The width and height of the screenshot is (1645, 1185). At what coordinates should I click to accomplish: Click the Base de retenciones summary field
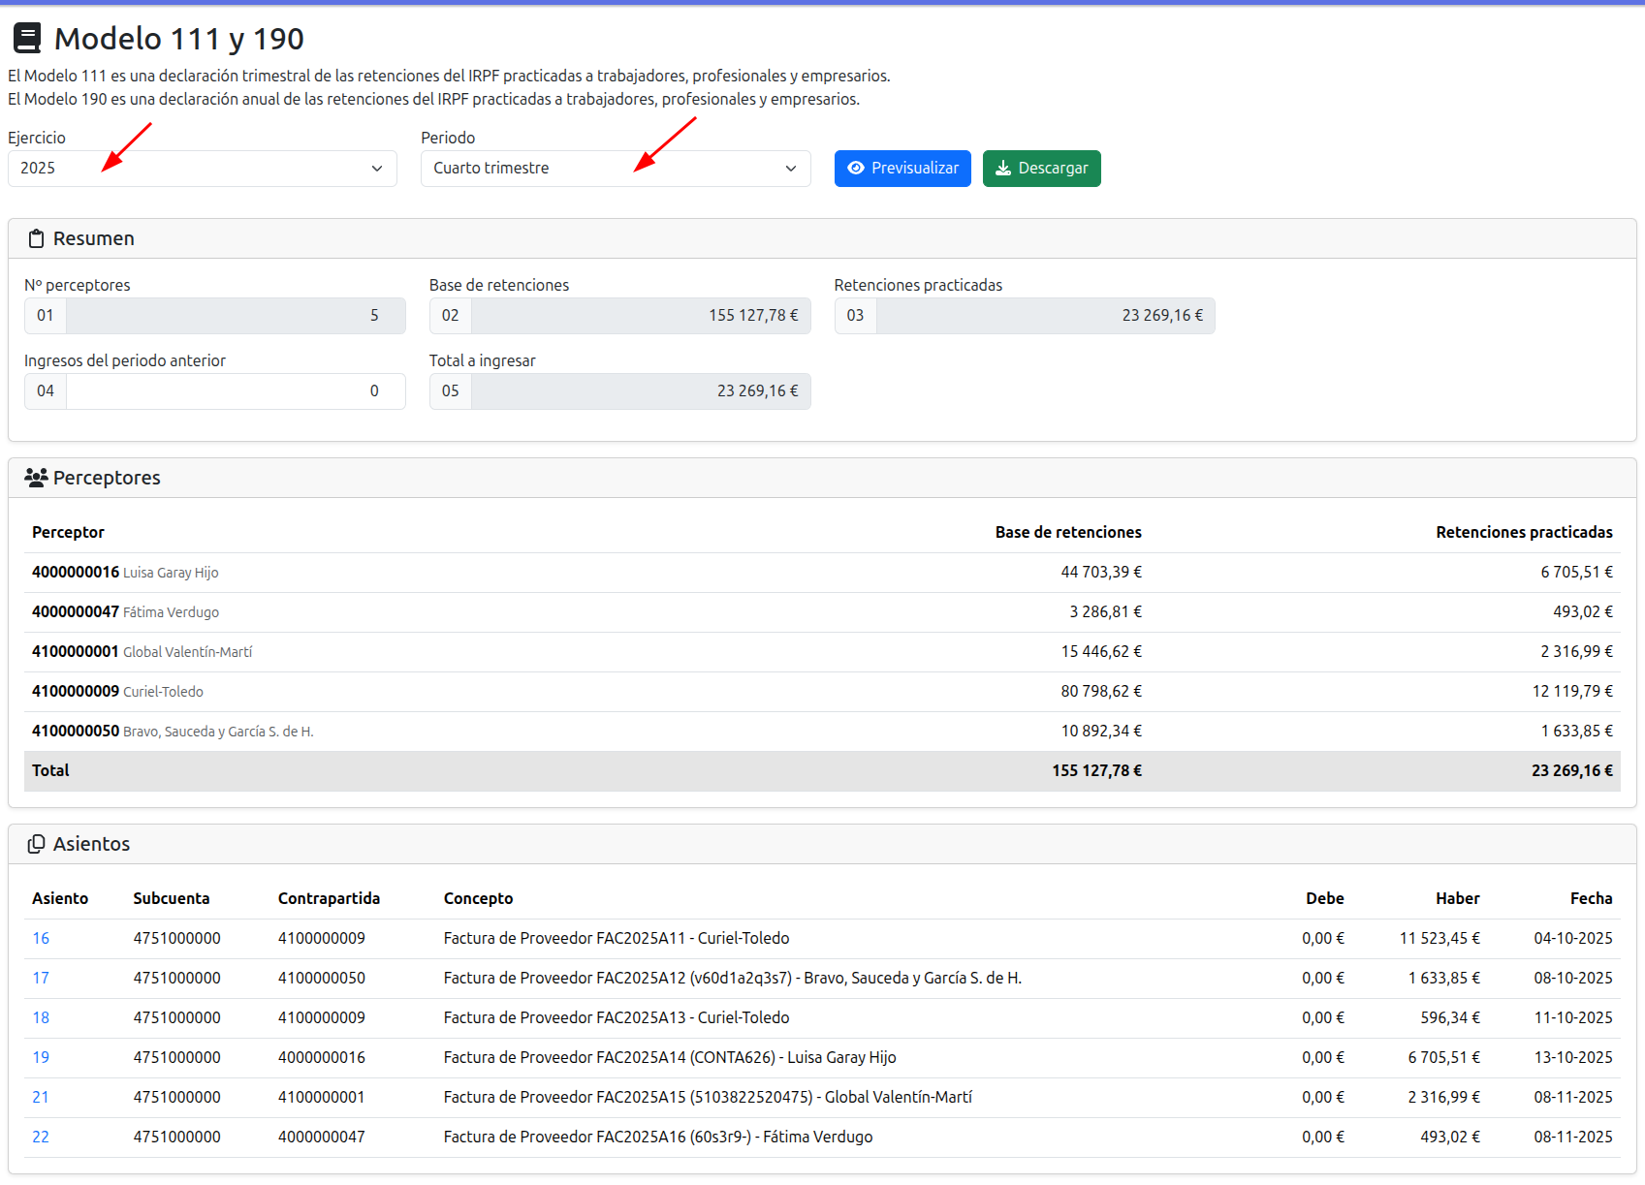point(640,316)
